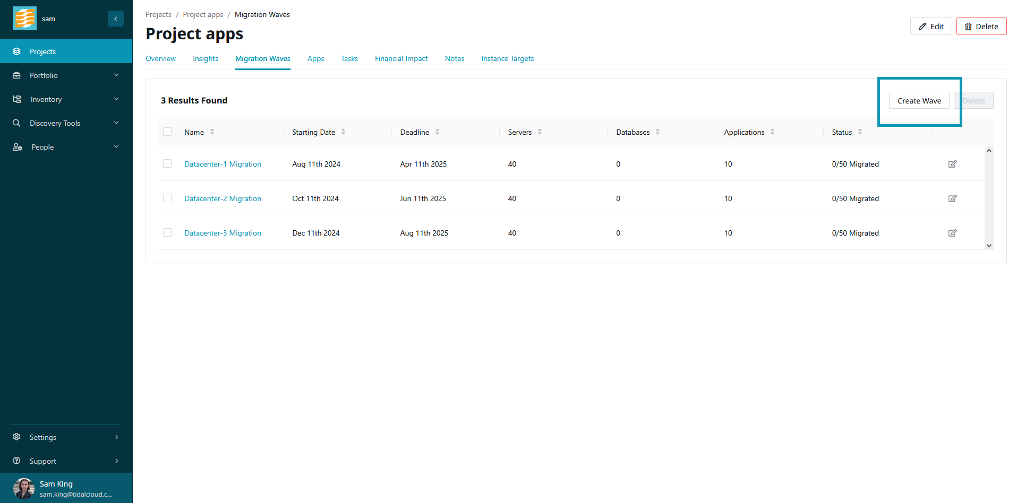Screen dimensions: 1017x503
Task: Select the Datacenter-1 Migration checkbox
Action: pos(167,163)
